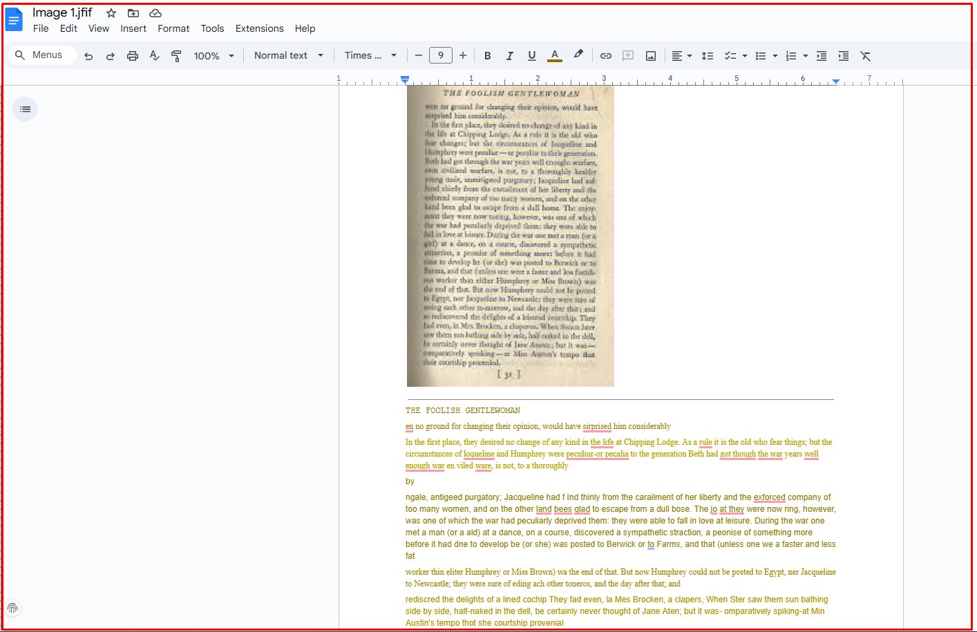Show the document outline panel

pyautogui.click(x=25, y=109)
